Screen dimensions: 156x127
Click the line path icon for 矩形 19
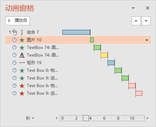[x=22, y=63]
